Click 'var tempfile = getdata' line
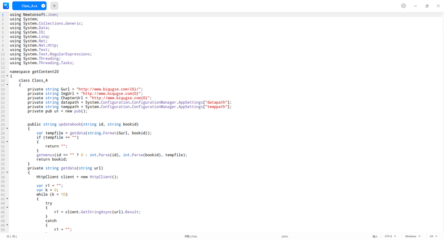The height and width of the screenshot is (240, 444). pos(94,133)
